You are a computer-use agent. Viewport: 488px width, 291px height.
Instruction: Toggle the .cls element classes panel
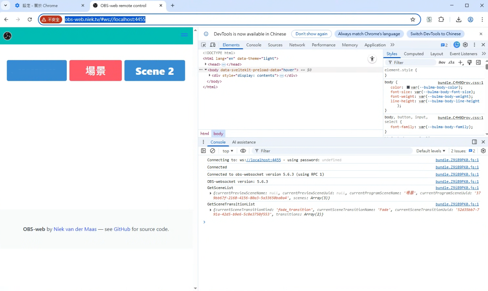pos(451,62)
